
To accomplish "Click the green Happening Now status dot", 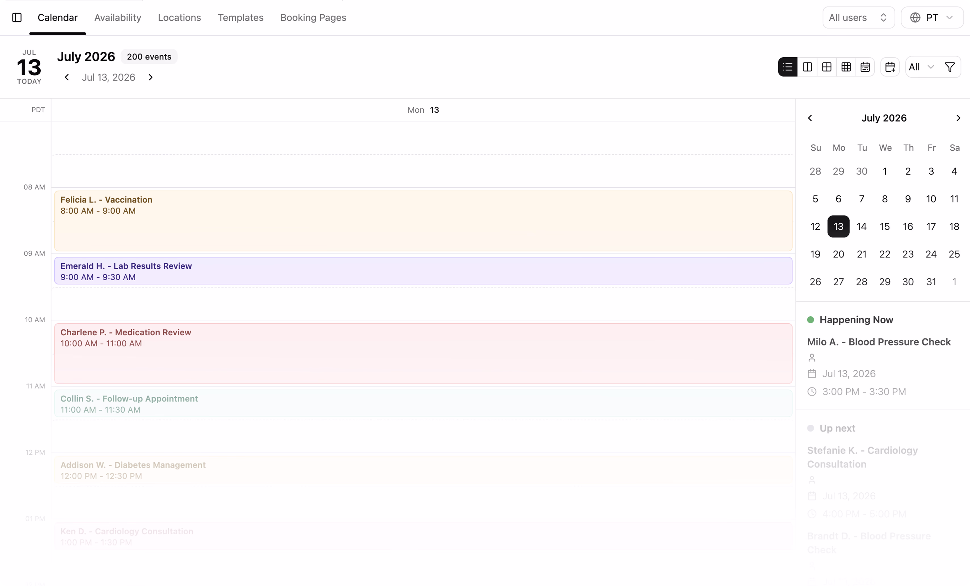I will 811,320.
